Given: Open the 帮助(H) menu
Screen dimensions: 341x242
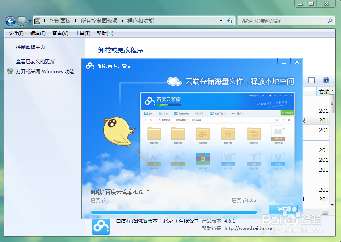Looking at the screenshot, I should [105, 33].
